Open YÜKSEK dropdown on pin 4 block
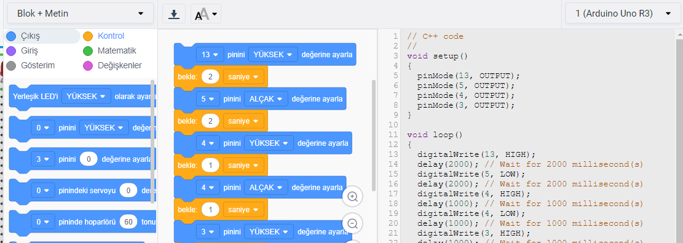Screen dimensions: 683x243 coord(268,143)
